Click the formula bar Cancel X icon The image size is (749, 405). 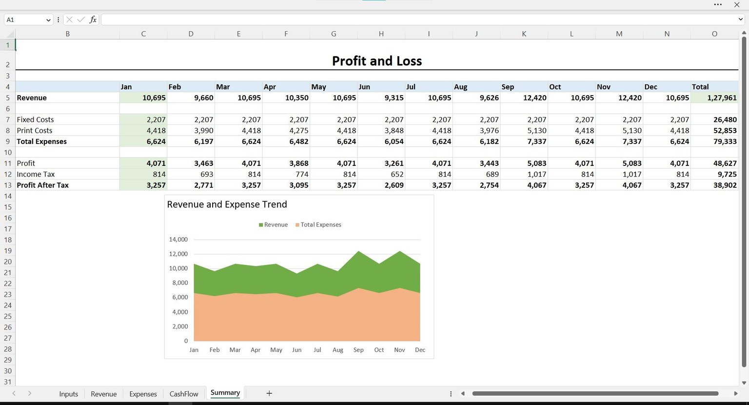point(69,20)
